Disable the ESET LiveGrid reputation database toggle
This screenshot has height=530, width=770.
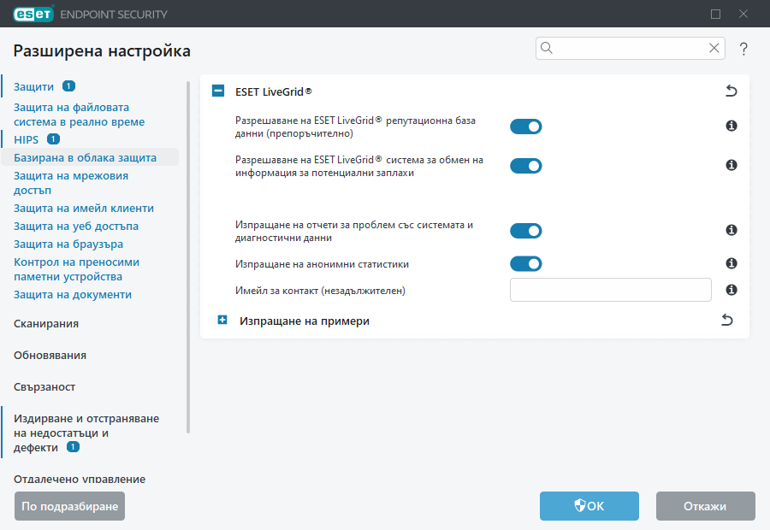pos(526,127)
